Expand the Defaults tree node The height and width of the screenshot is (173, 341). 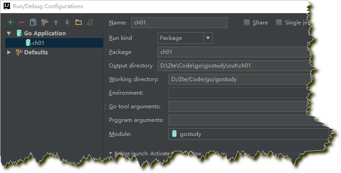[x=9, y=52]
